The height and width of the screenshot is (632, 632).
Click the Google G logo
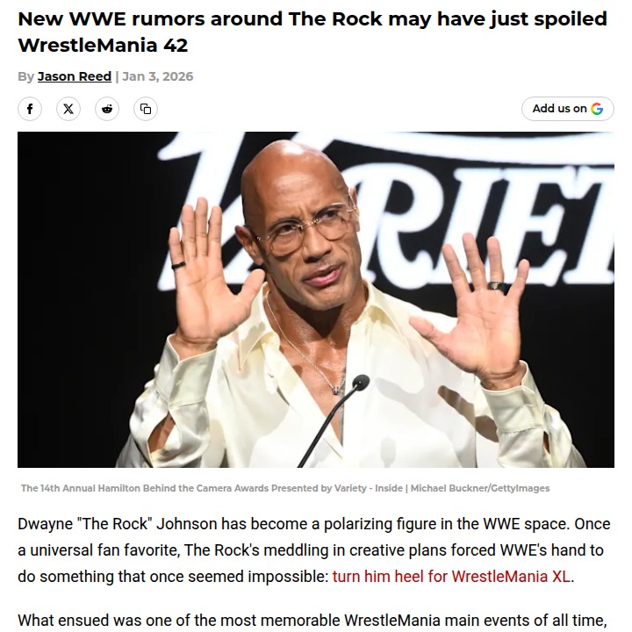tap(597, 109)
